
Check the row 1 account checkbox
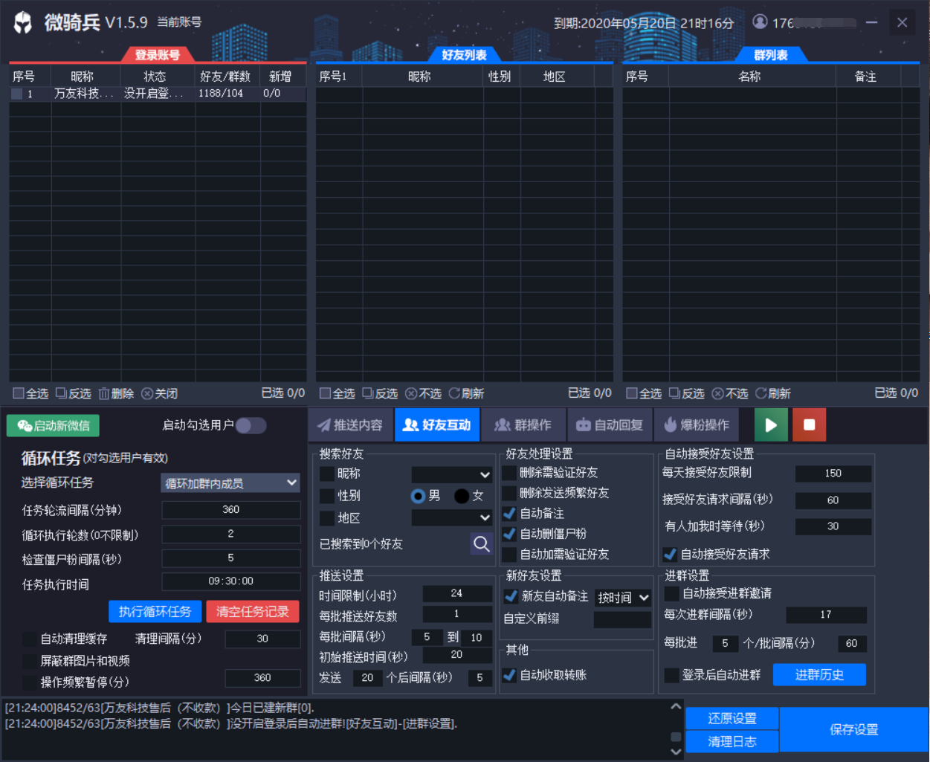tap(16, 94)
